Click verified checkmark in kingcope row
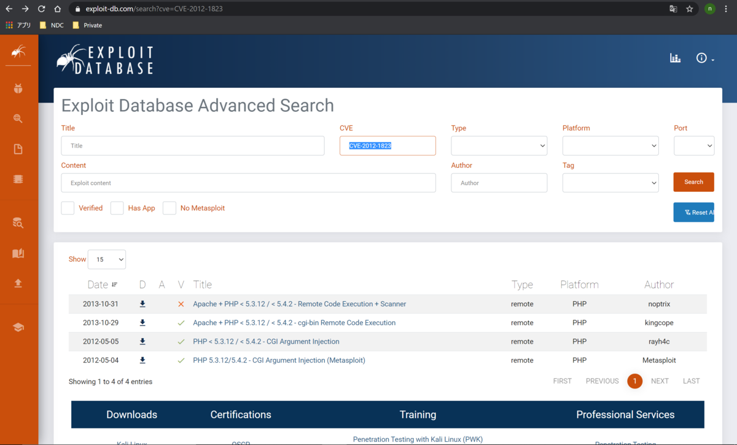 tap(181, 323)
